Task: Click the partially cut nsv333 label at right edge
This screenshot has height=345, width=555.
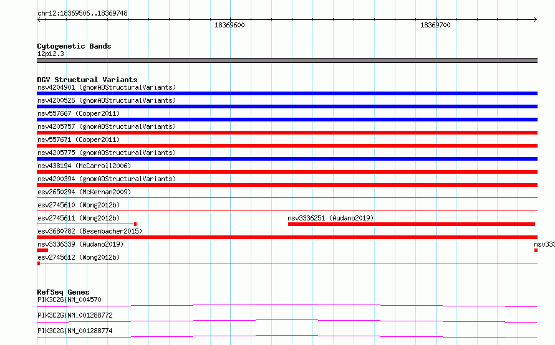Action: click(x=544, y=244)
